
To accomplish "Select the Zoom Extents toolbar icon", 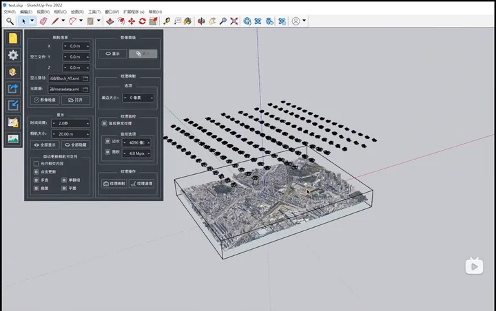I will point(235,21).
